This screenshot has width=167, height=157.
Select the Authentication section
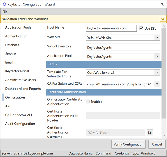(16, 36)
